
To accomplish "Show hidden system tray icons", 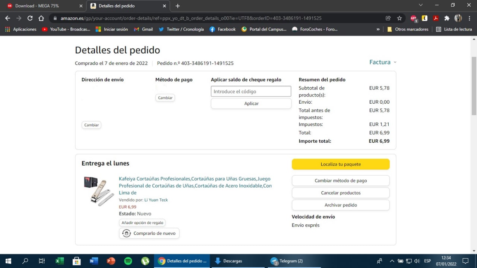I will click(x=392, y=261).
